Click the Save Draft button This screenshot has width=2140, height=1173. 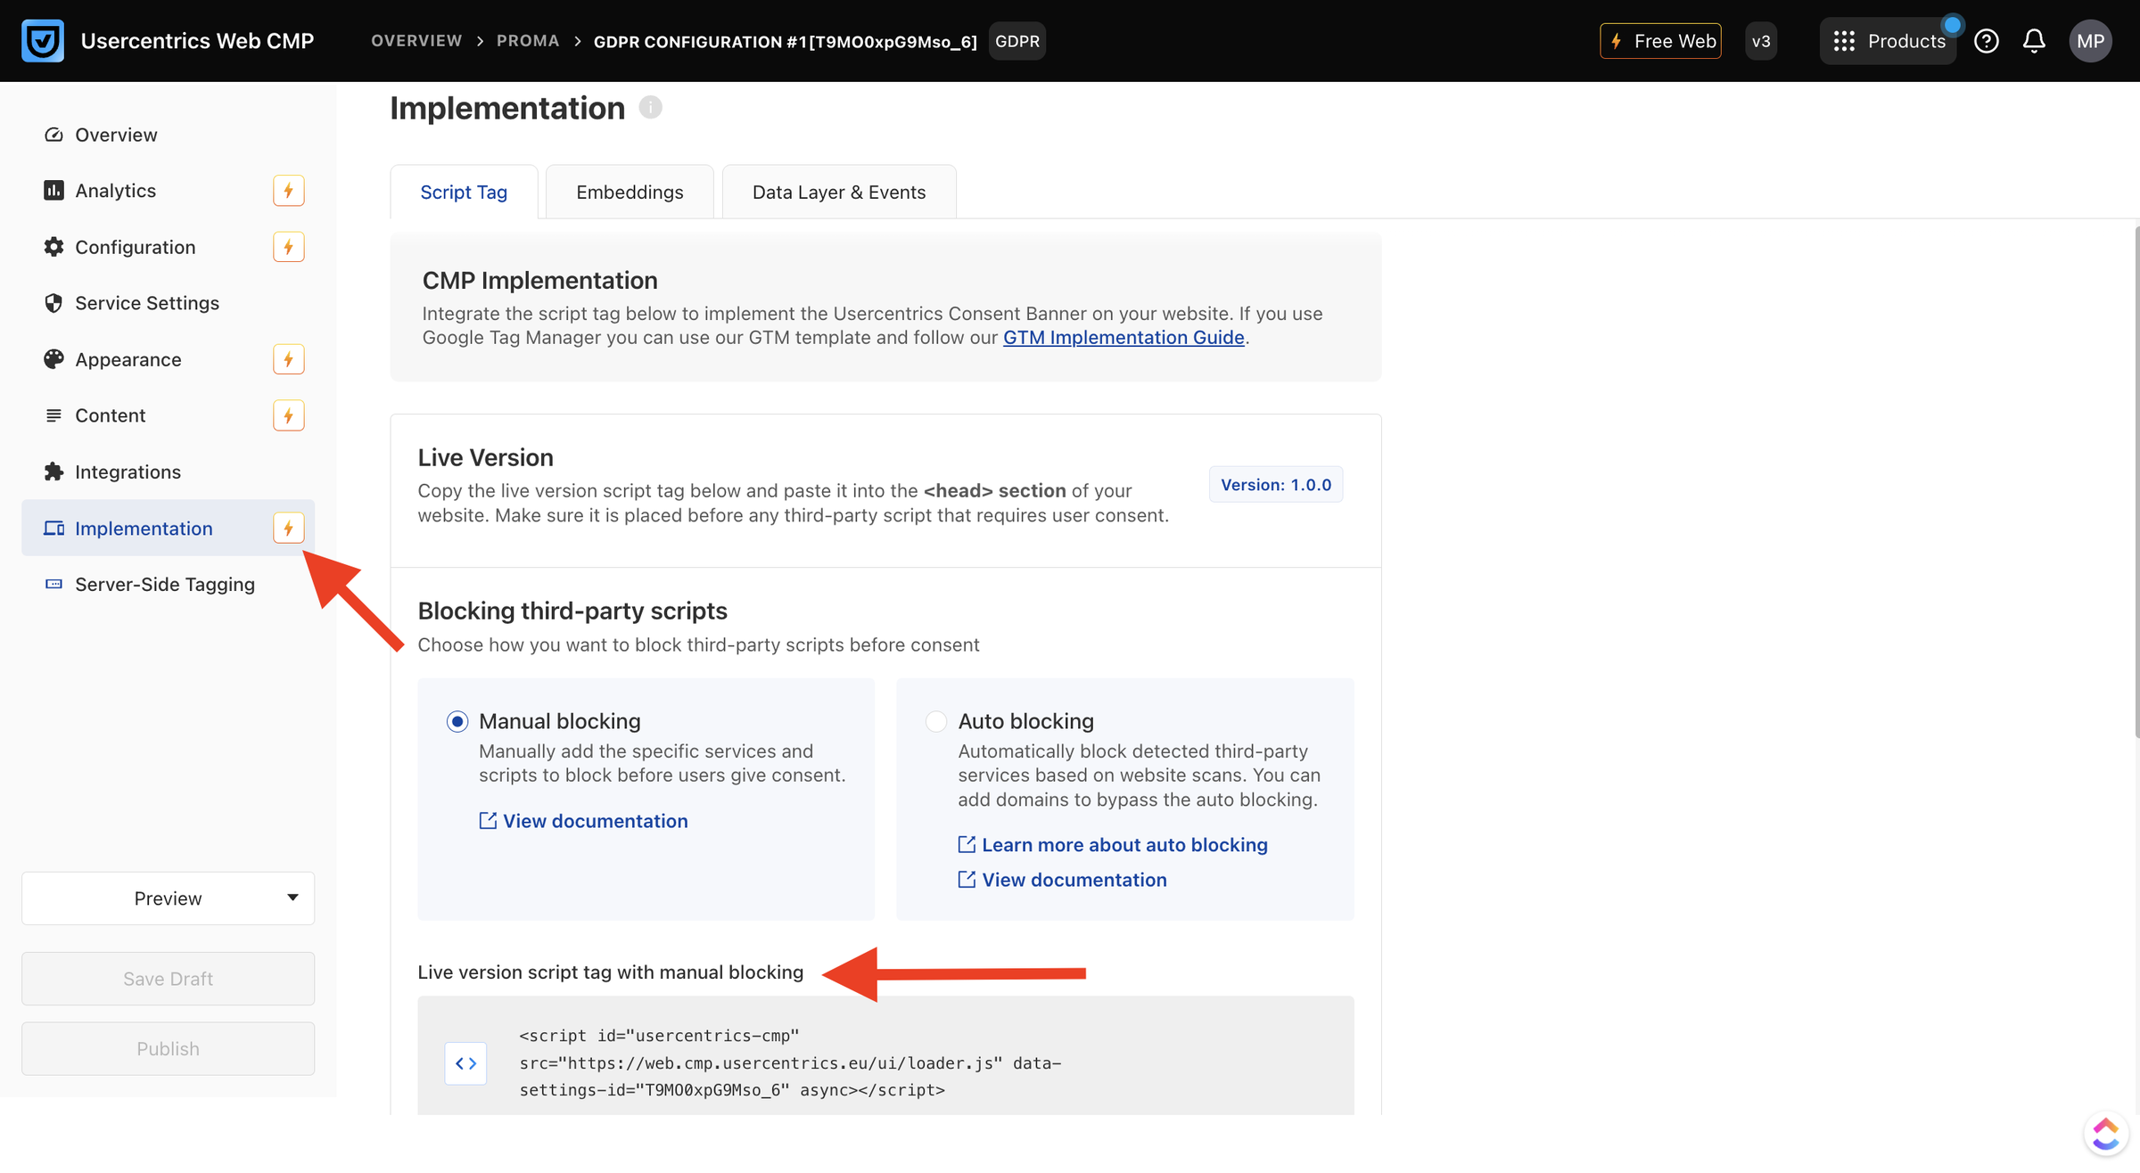click(168, 979)
